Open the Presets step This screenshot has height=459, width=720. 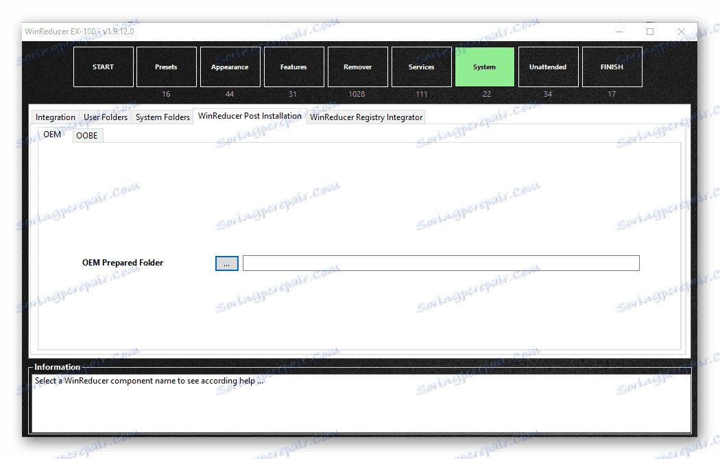pos(166,67)
